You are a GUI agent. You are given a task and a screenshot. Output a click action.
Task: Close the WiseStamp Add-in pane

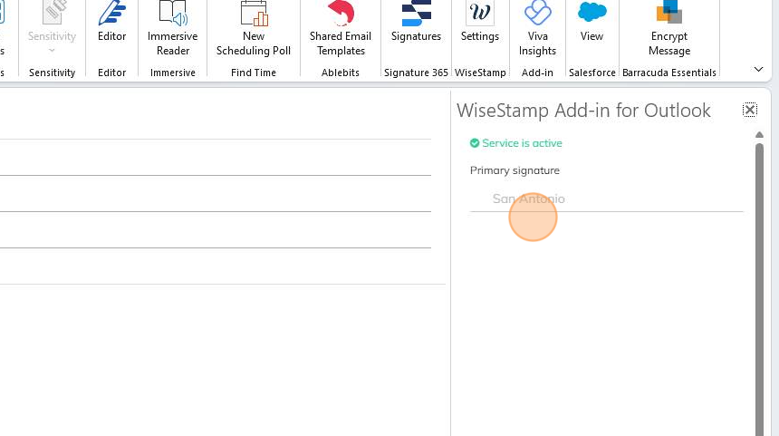pyautogui.click(x=750, y=110)
